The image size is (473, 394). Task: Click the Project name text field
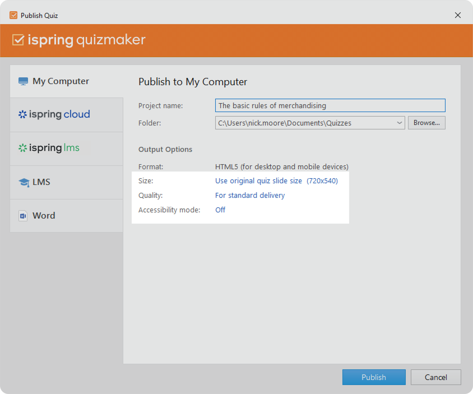pyautogui.click(x=330, y=106)
